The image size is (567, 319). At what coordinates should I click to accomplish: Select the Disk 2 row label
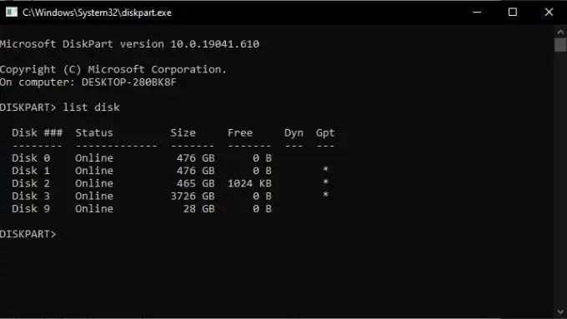31,183
